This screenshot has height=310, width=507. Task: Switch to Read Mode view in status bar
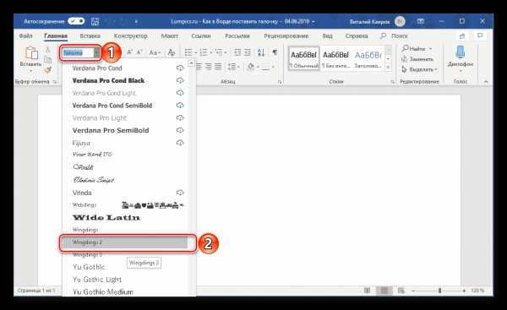tap(367, 291)
